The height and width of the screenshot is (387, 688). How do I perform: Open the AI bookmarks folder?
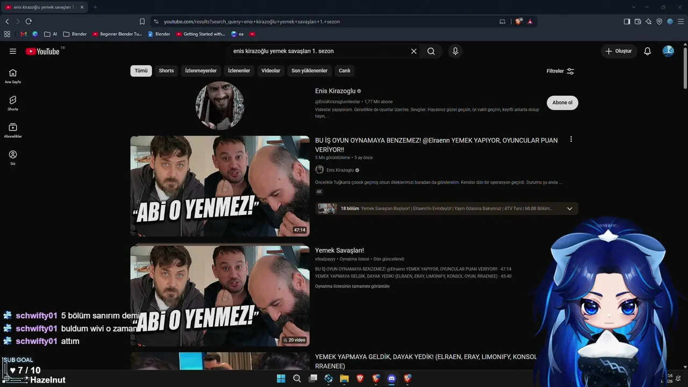[x=51, y=34]
